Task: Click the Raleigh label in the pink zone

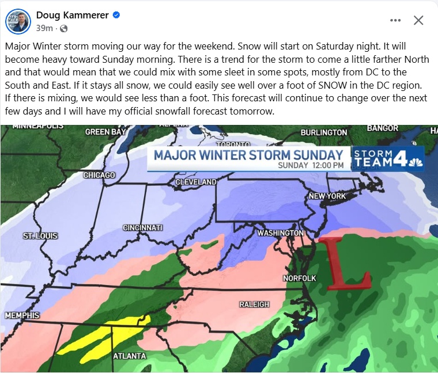Action: coord(254,304)
